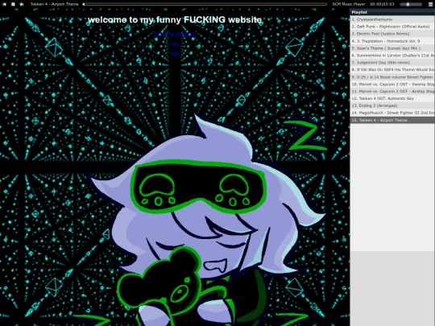Play Judgement Day (Nile remix)
Image resolution: width=435 pixels, height=326 pixels.
click(x=392, y=63)
